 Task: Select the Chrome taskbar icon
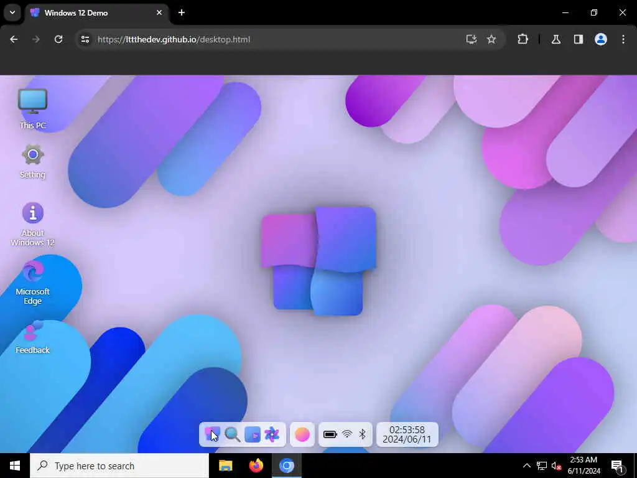tap(286, 466)
